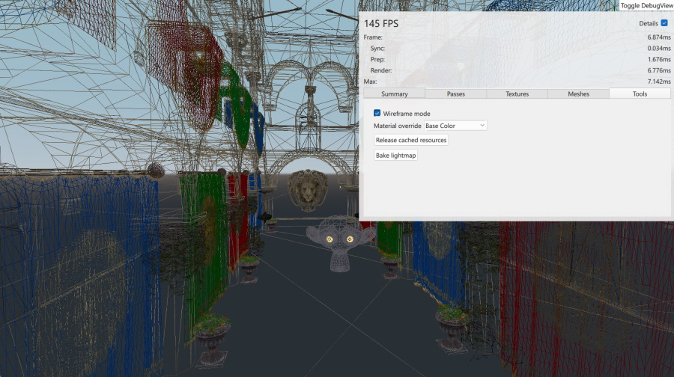674x377 pixels.
Task: Click the Base Color dropdown arrow
Action: (x=482, y=126)
